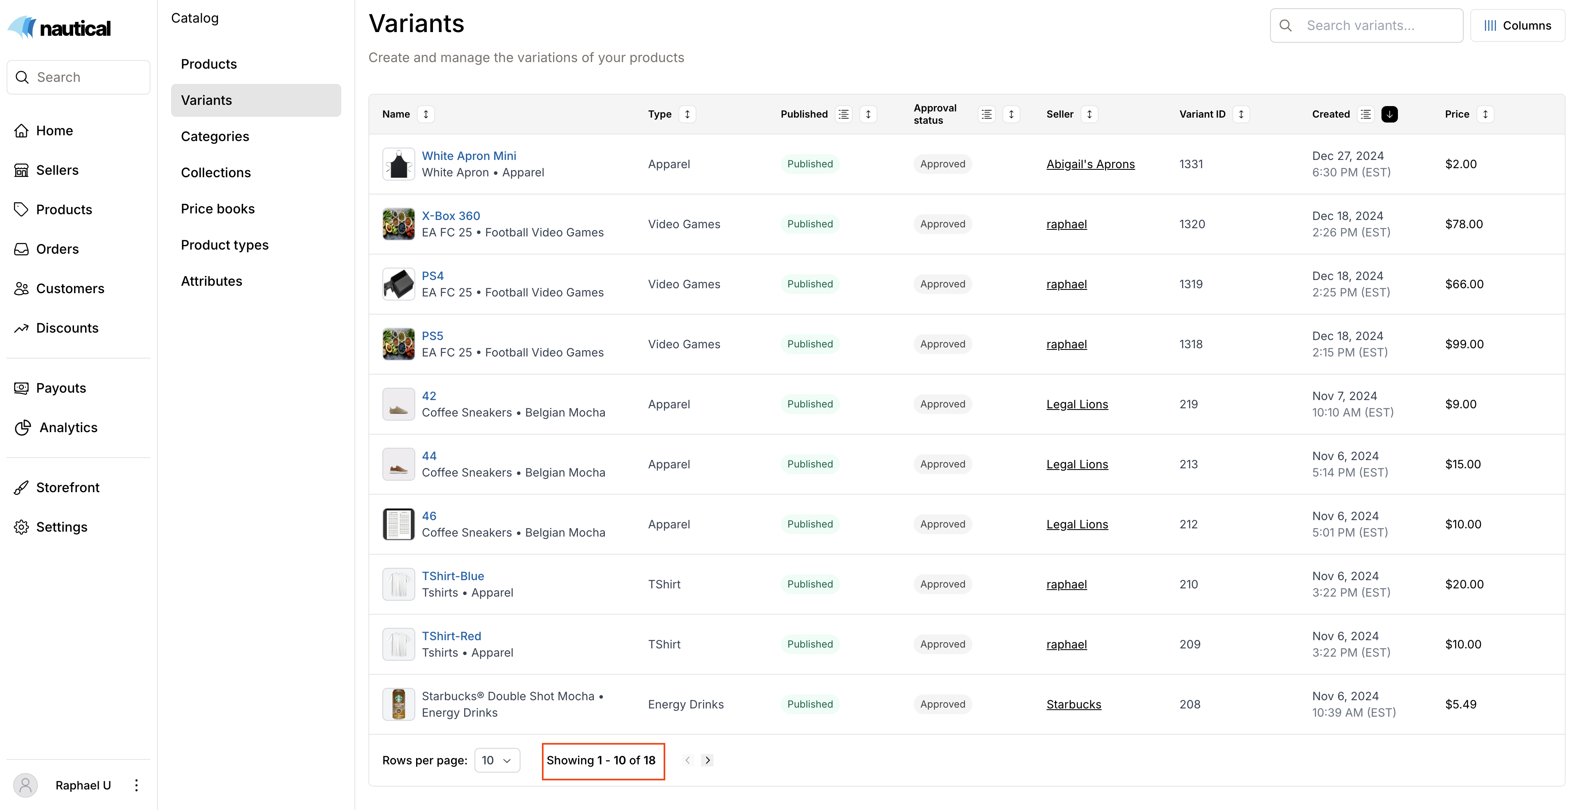Click the Starbucks seller thumbnail
Viewport: 1578px width, 810px height.
coord(397,704)
